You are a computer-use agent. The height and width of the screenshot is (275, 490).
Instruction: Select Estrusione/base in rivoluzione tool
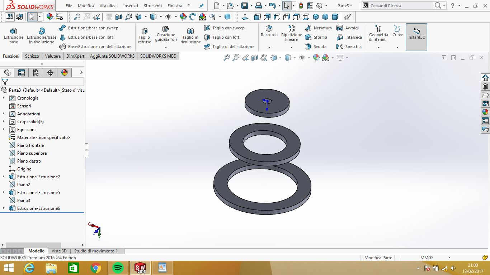(42, 35)
